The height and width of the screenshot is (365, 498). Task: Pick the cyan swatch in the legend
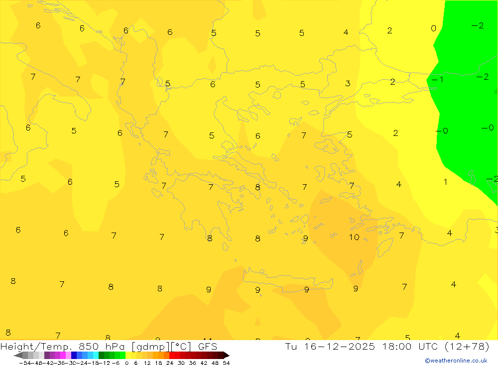[96, 355]
